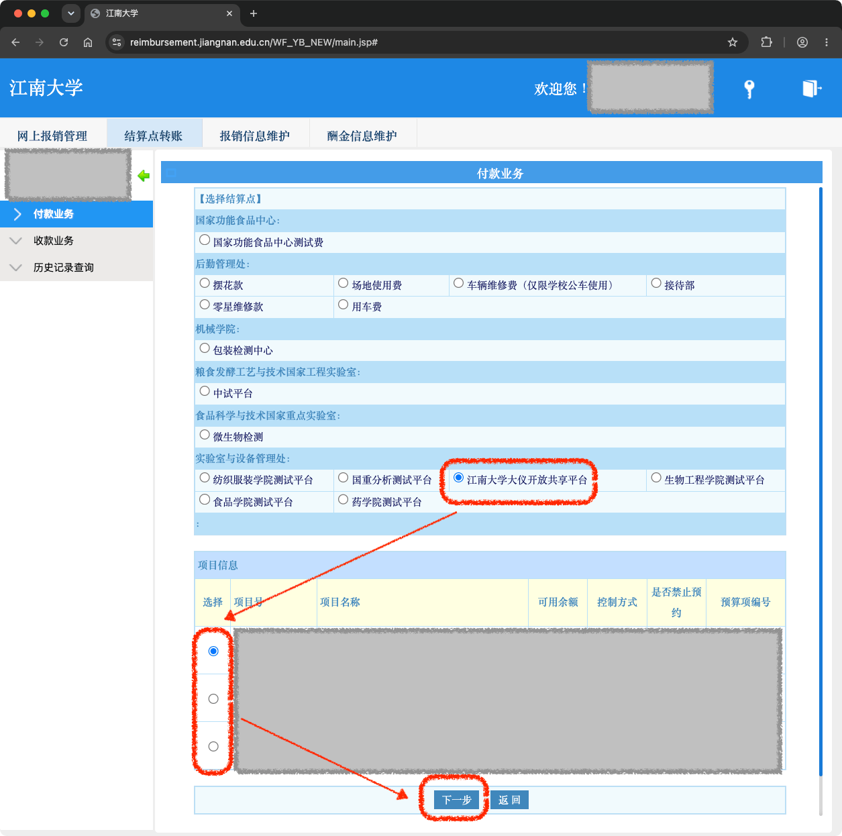Open the tab search dropdown arrow

[70, 13]
